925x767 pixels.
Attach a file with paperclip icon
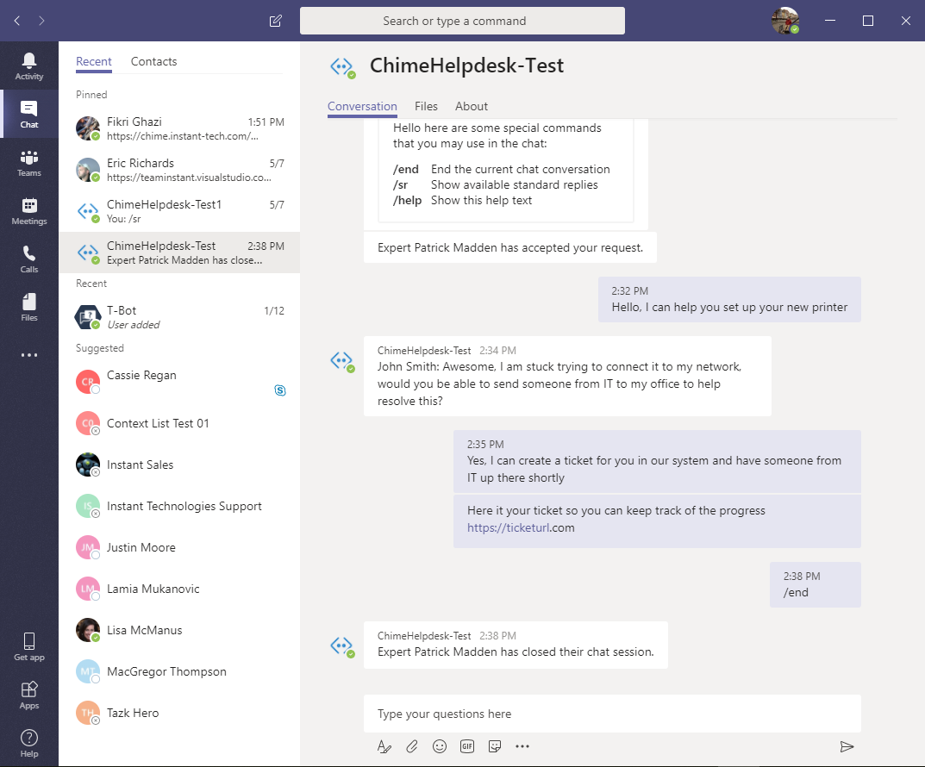coord(412,746)
